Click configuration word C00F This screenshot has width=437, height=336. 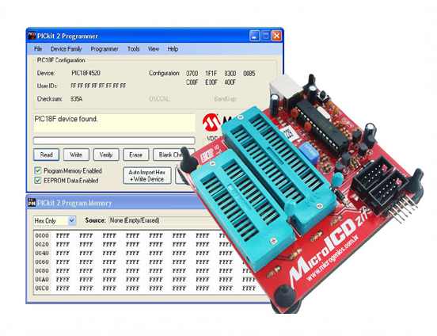click(192, 82)
